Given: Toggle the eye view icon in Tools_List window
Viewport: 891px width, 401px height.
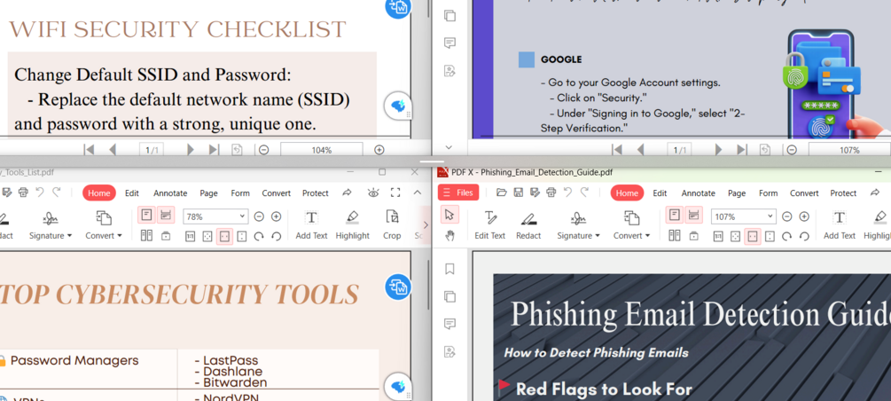Looking at the screenshot, I should pyautogui.click(x=373, y=193).
